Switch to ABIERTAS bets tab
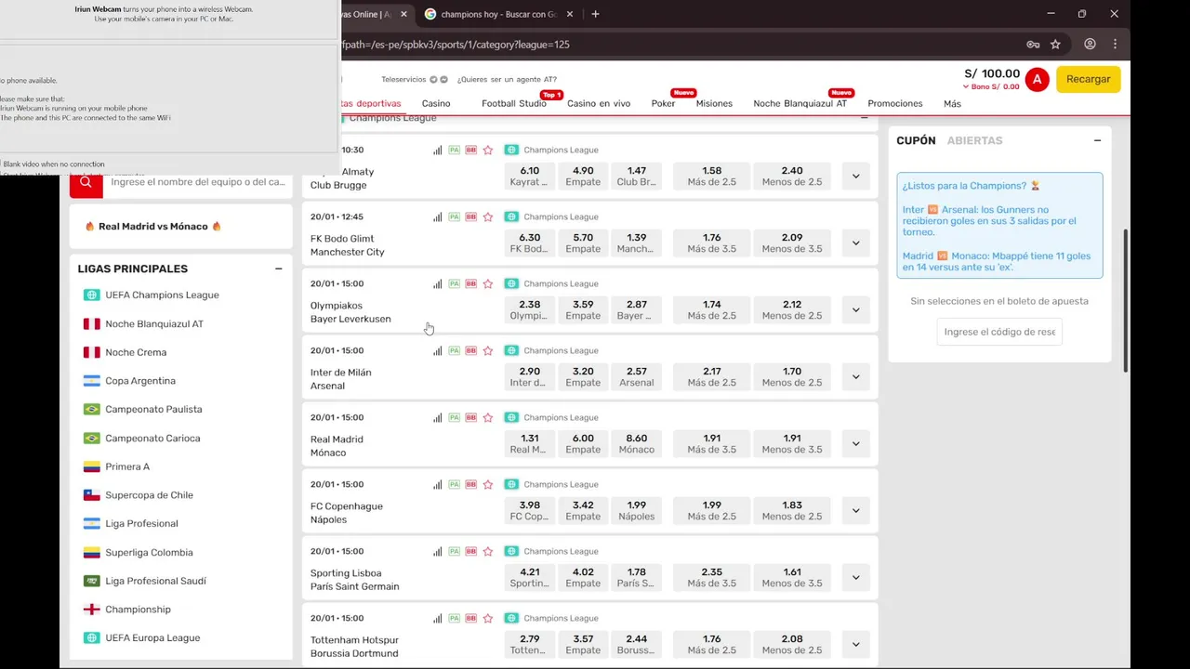This screenshot has height=669, width=1190. [x=974, y=140]
